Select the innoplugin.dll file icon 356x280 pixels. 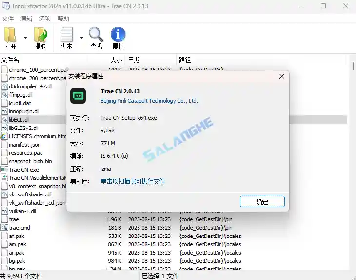(x=4, y=111)
